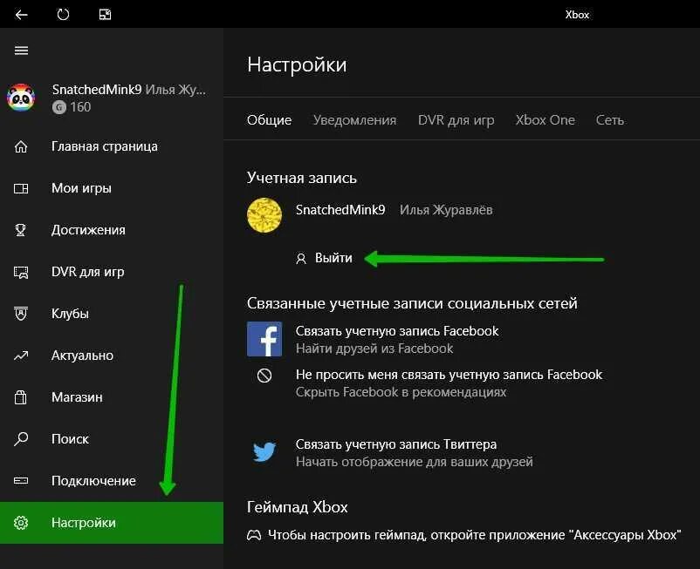Click the home icon in the sidebar
Viewport: 700px width, 569px height.
click(21, 146)
